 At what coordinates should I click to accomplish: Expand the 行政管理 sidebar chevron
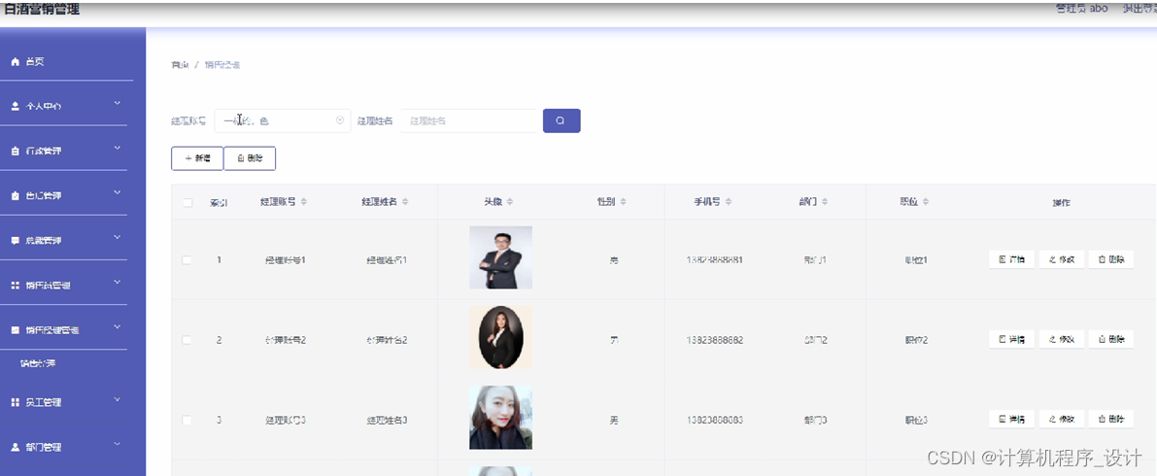(x=117, y=149)
